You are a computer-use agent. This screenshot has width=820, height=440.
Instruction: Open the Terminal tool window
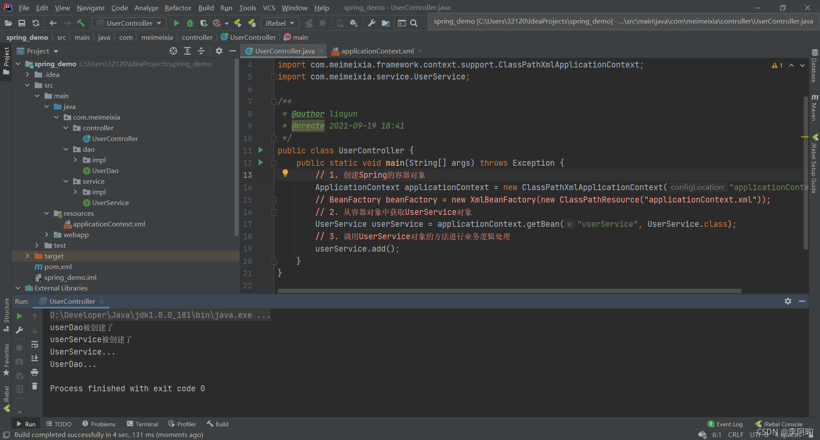[142, 424]
